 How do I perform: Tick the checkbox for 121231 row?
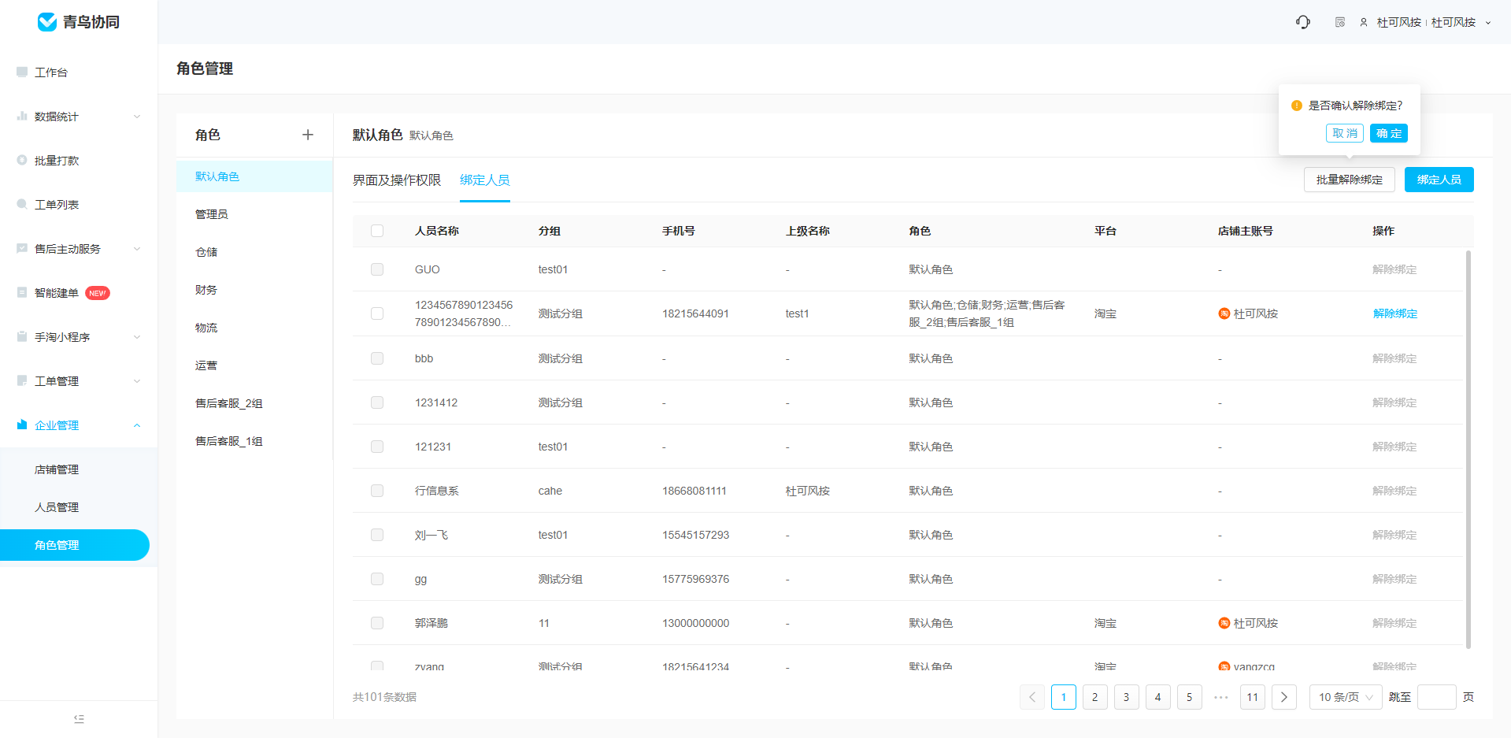click(x=377, y=447)
